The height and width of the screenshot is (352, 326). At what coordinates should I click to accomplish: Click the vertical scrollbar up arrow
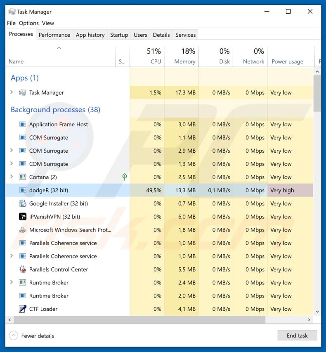317,72
